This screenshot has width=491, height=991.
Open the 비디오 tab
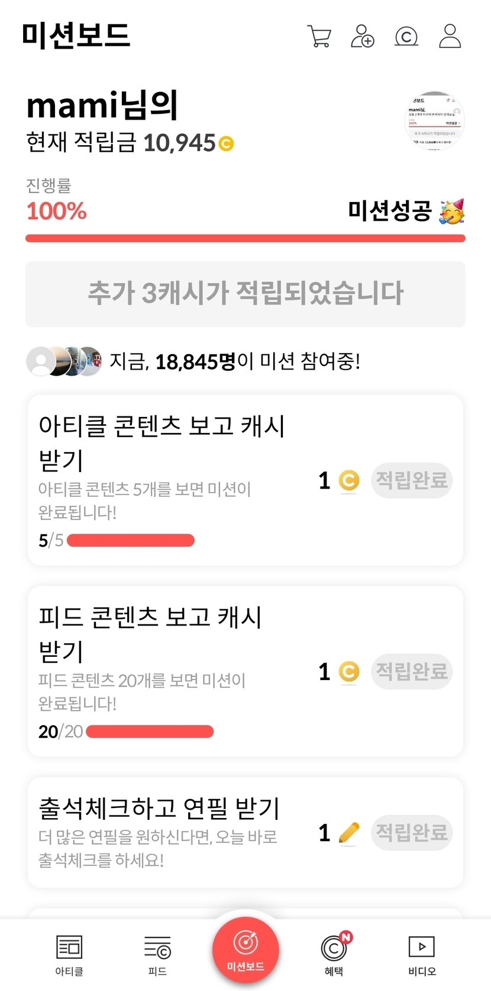422,955
